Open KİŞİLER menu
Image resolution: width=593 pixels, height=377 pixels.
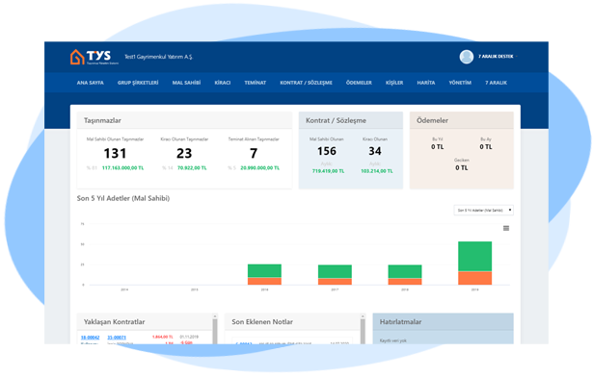[394, 83]
